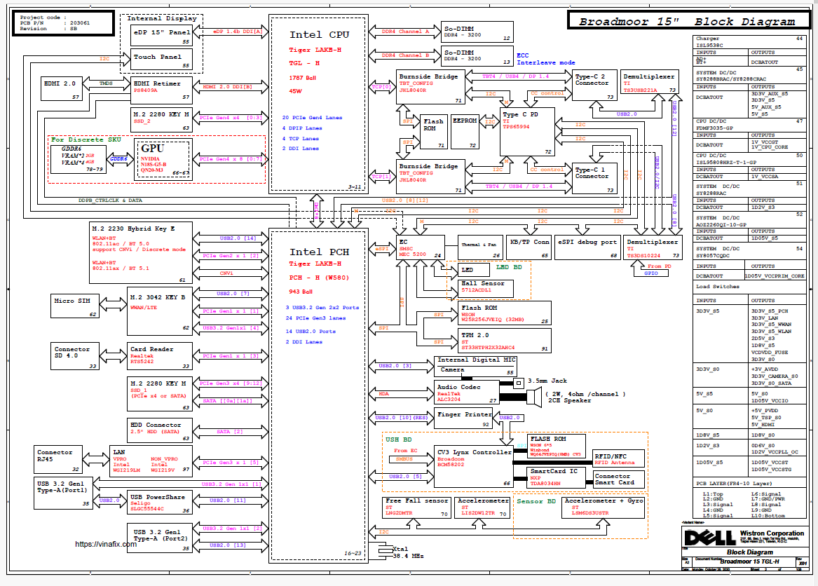Screen dimensions: 818x586
Task: Click the LAN VPRO Intel block
Action: click(151, 461)
